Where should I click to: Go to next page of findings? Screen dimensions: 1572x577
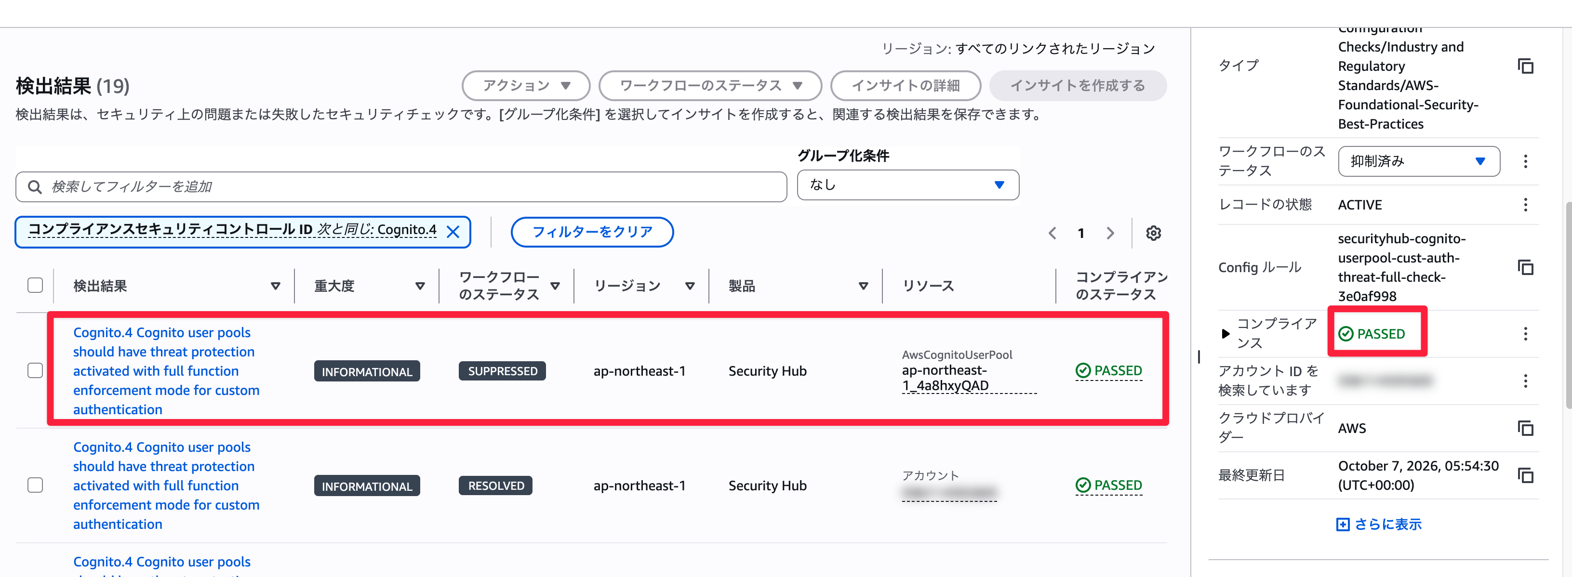click(x=1110, y=233)
